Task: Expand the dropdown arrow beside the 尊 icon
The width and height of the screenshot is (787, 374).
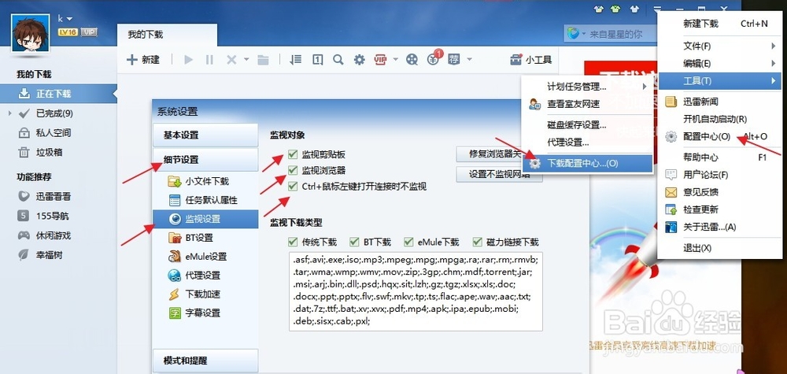Action: pyautogui.click(x=469, y=60)
